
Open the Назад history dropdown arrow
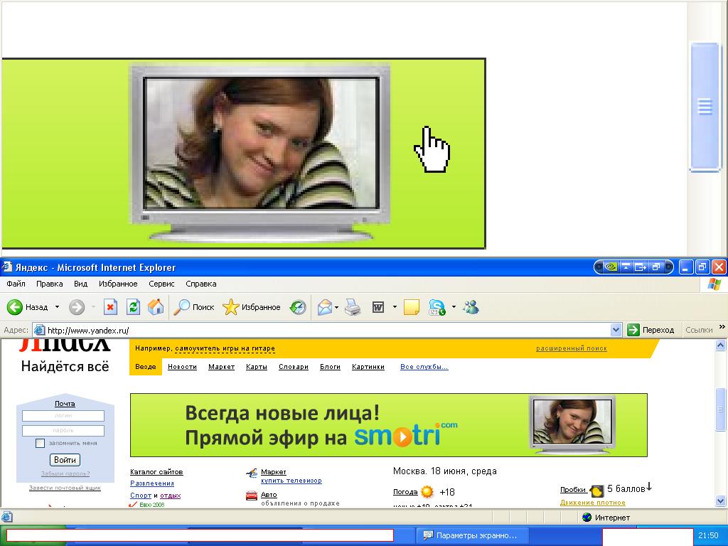point(57,307)
